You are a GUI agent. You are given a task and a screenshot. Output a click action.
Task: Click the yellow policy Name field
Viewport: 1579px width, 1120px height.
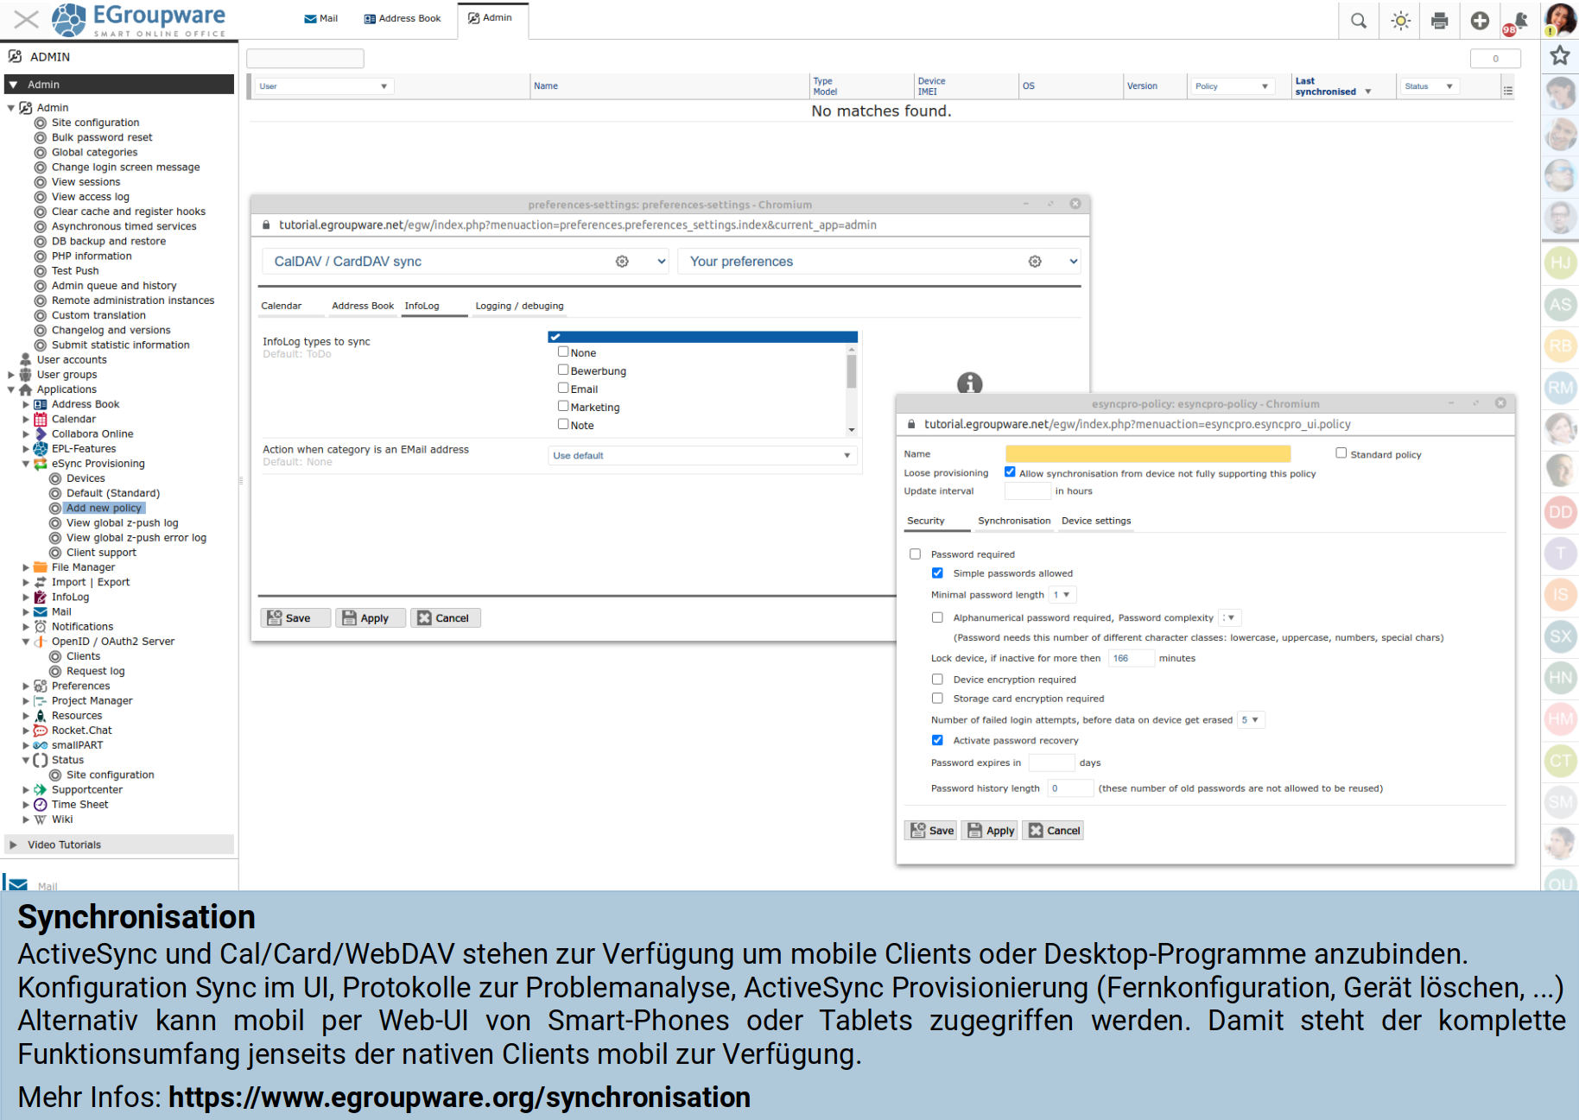[1147, 454]
